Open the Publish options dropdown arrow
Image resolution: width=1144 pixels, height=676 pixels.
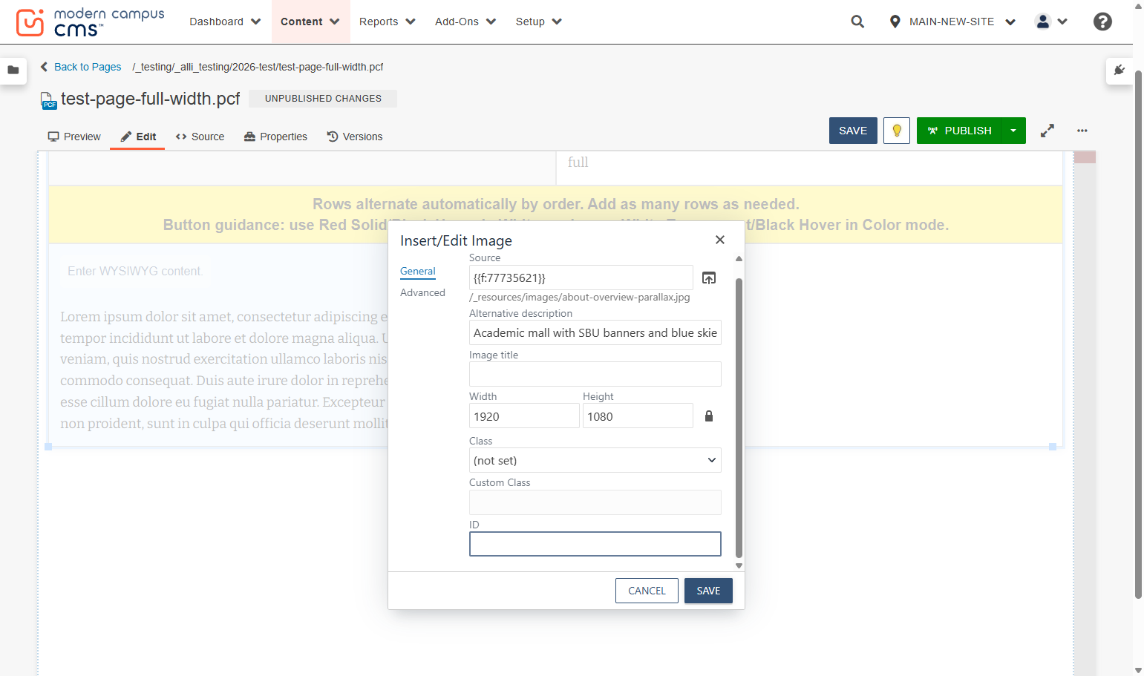pos(1013,131)
